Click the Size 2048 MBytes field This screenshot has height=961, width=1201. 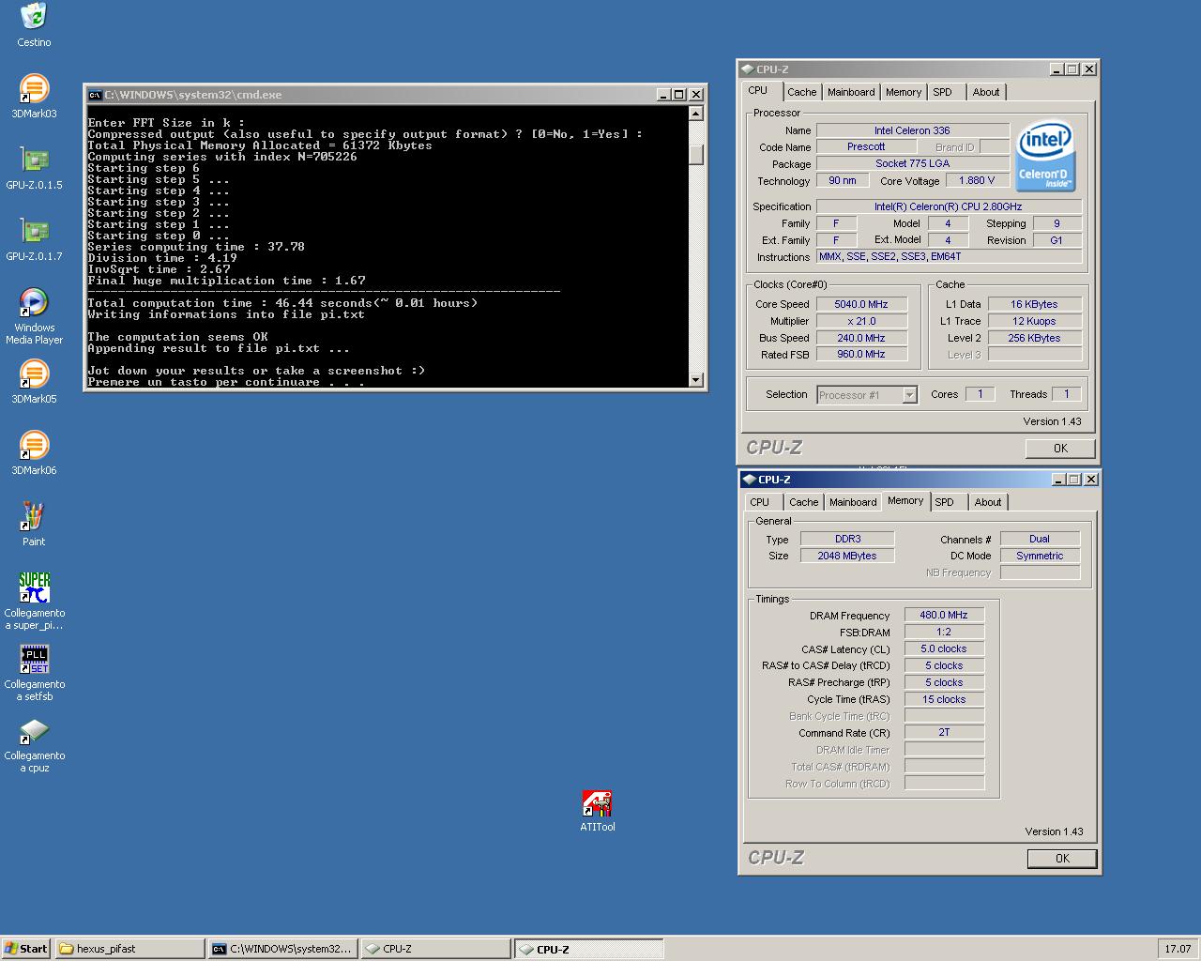[x=847, y=556]
